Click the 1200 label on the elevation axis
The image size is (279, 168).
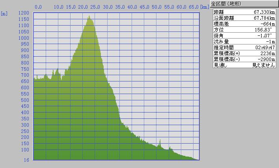point(24,13)
